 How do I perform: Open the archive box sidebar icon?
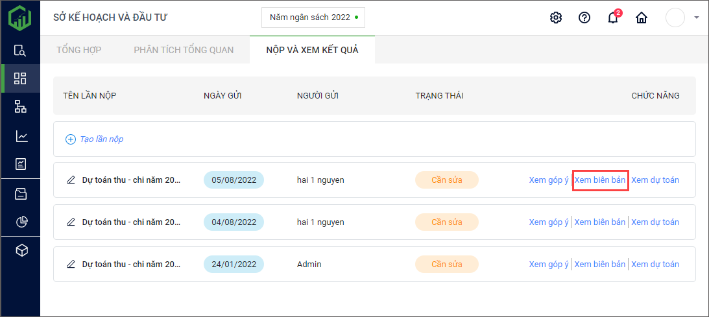(x=21, y=193)
